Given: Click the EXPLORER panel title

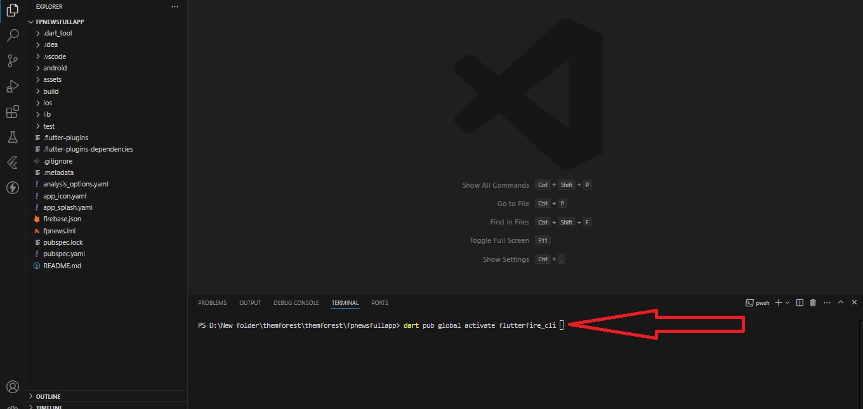Looking at the screenshot, I should click(49, 6).
